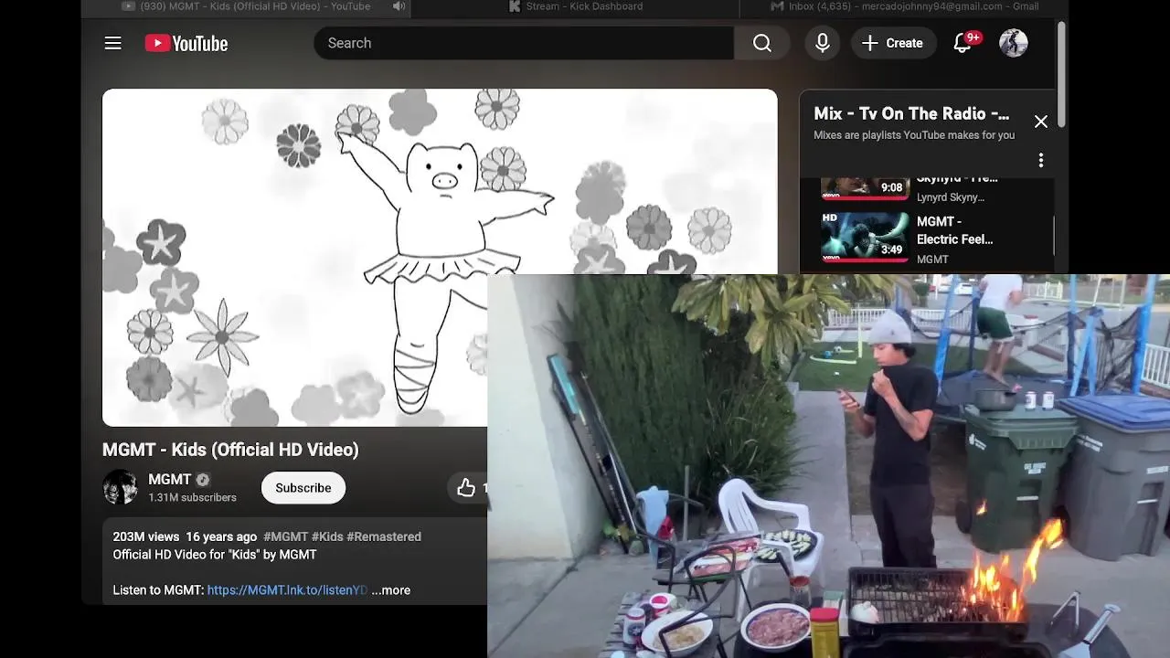Open the account avatar menu
Image resolution: width=1170 pixels, height=658 pixels.
[x=1013, y=43]
